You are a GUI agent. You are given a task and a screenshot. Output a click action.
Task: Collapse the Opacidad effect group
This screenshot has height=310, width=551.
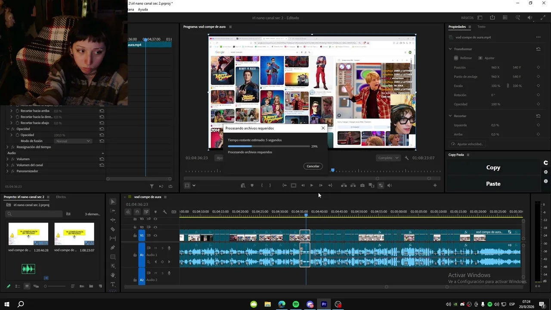[7, 129]
